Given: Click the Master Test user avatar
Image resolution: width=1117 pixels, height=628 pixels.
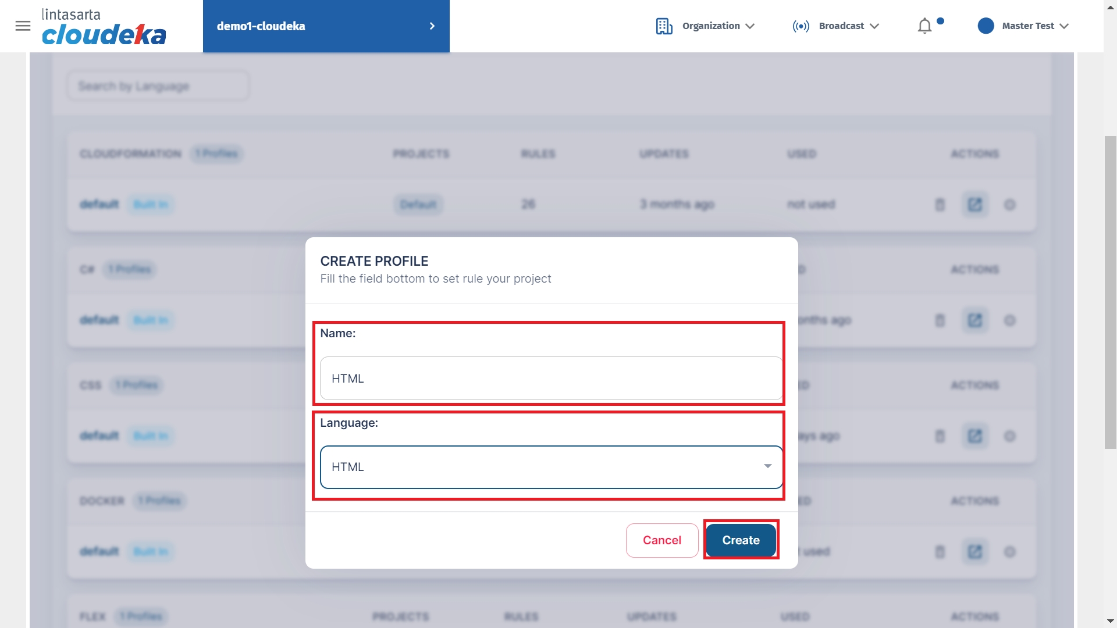Looking at the screenshot, I should [x=986, y=26].
